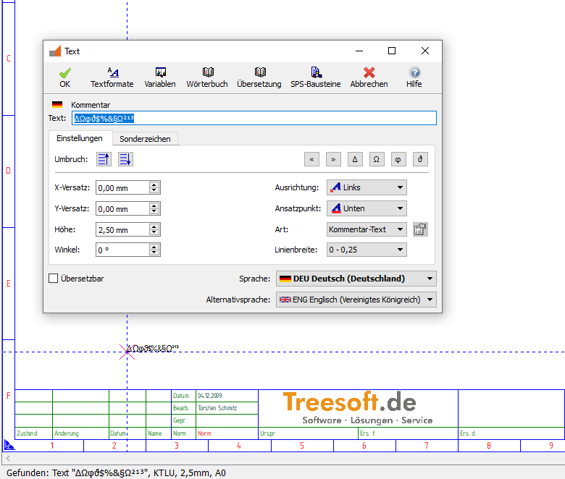Open SPS-Bausteine from the toolbar

point(315,77)
